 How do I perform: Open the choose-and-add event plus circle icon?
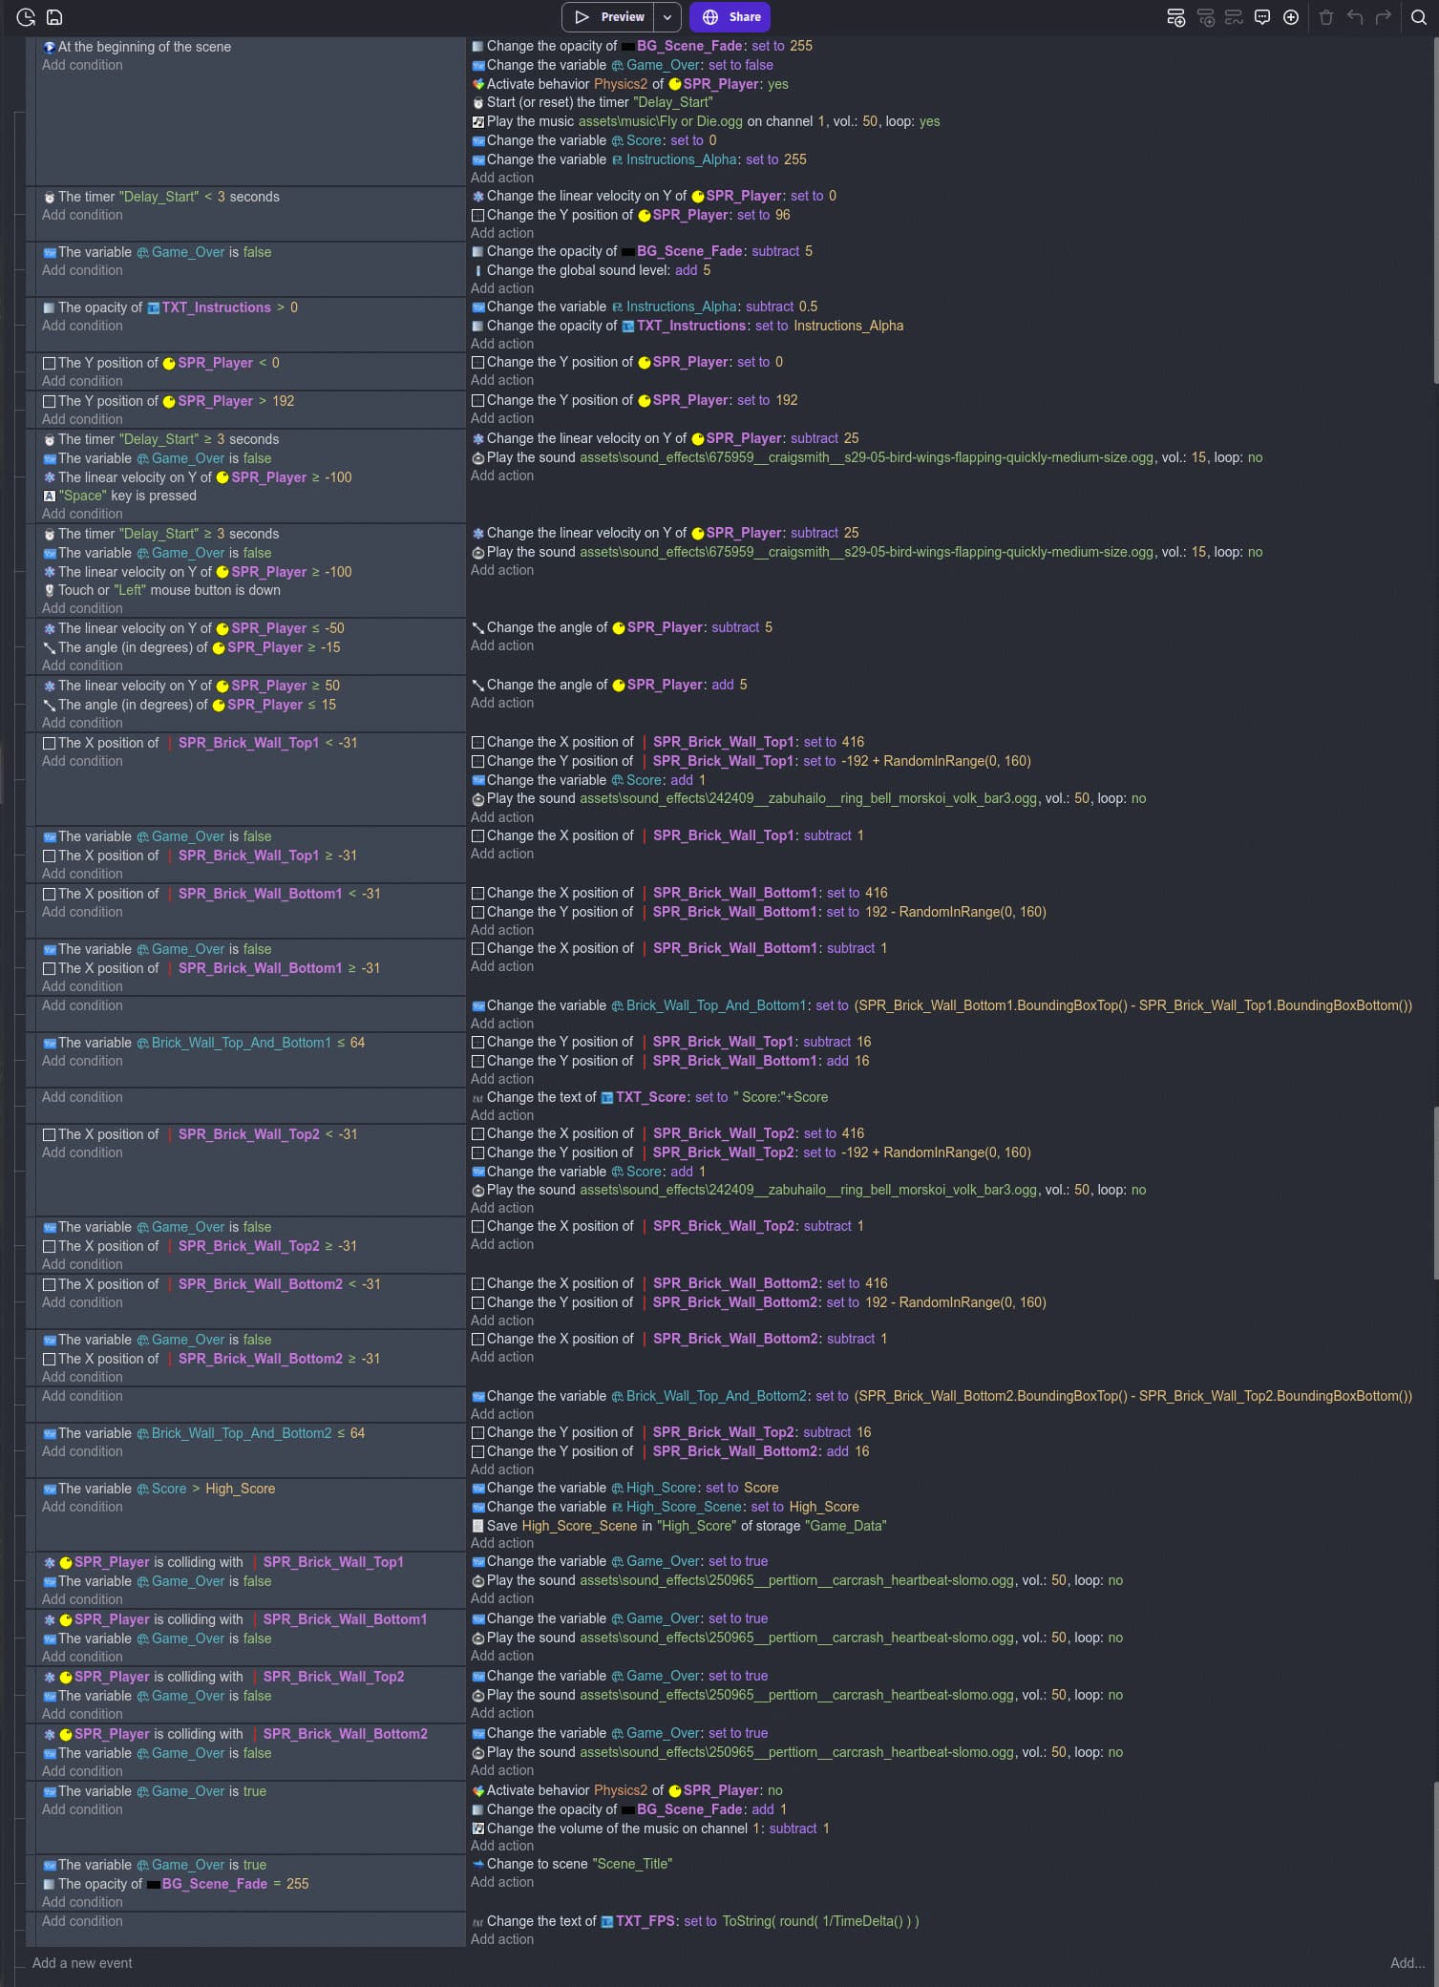[x=1291, y=17]
